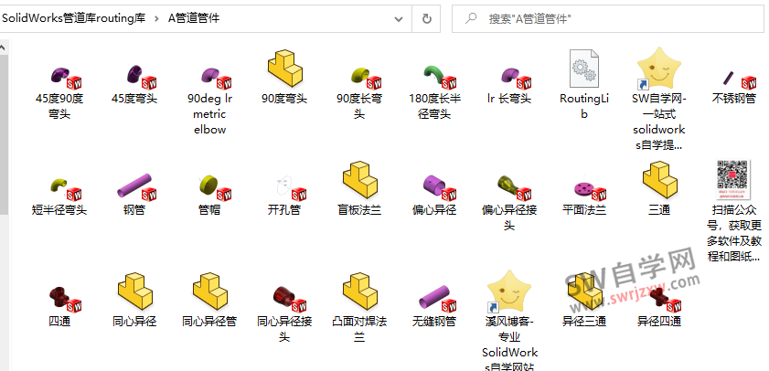Viewport: 769px width, 371px height.
Task: Select the 三通 tee assembly icon
Action: (x=660, y=180)
